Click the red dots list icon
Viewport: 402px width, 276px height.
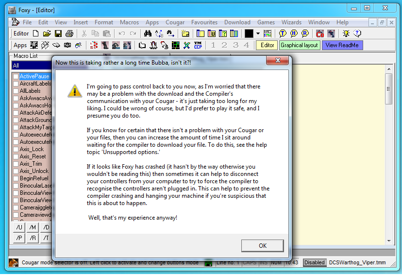[x=94, y=45]
